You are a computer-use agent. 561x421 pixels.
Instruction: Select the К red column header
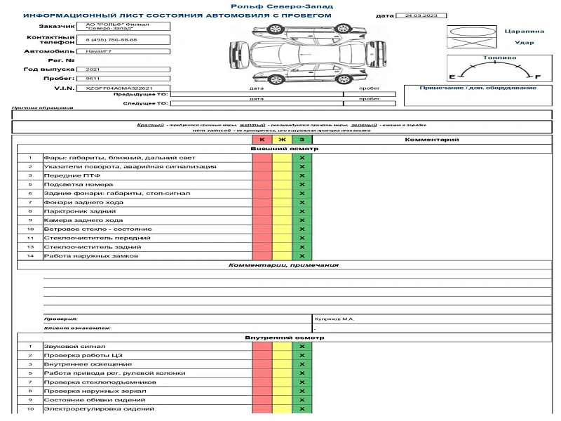pos(262,140)
